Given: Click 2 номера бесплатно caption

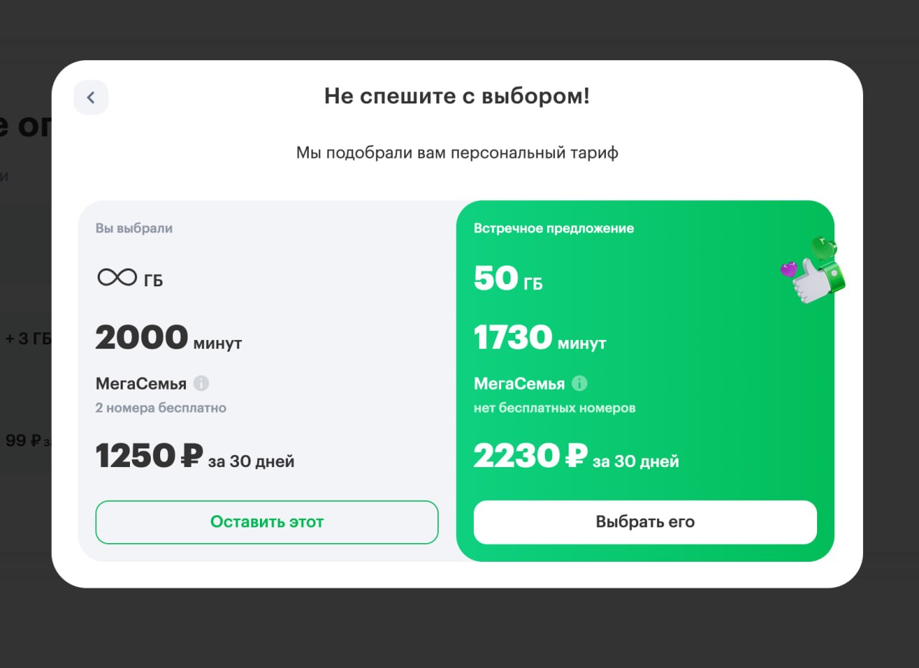Looking at the screenshot, I should pos(161,408).
